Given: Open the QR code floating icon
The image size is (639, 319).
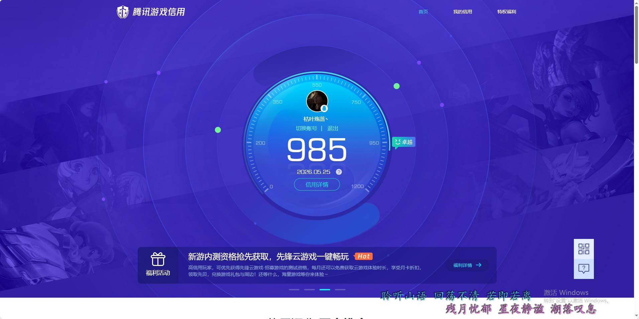Looking at the screenshot, I should tap(584, 249).
